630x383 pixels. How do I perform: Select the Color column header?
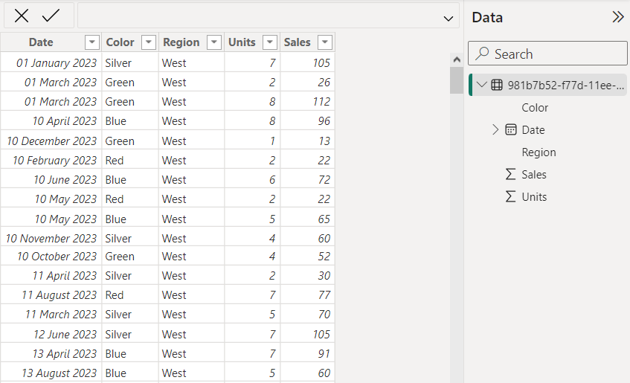pyautogui.click(x=120, y=42)
